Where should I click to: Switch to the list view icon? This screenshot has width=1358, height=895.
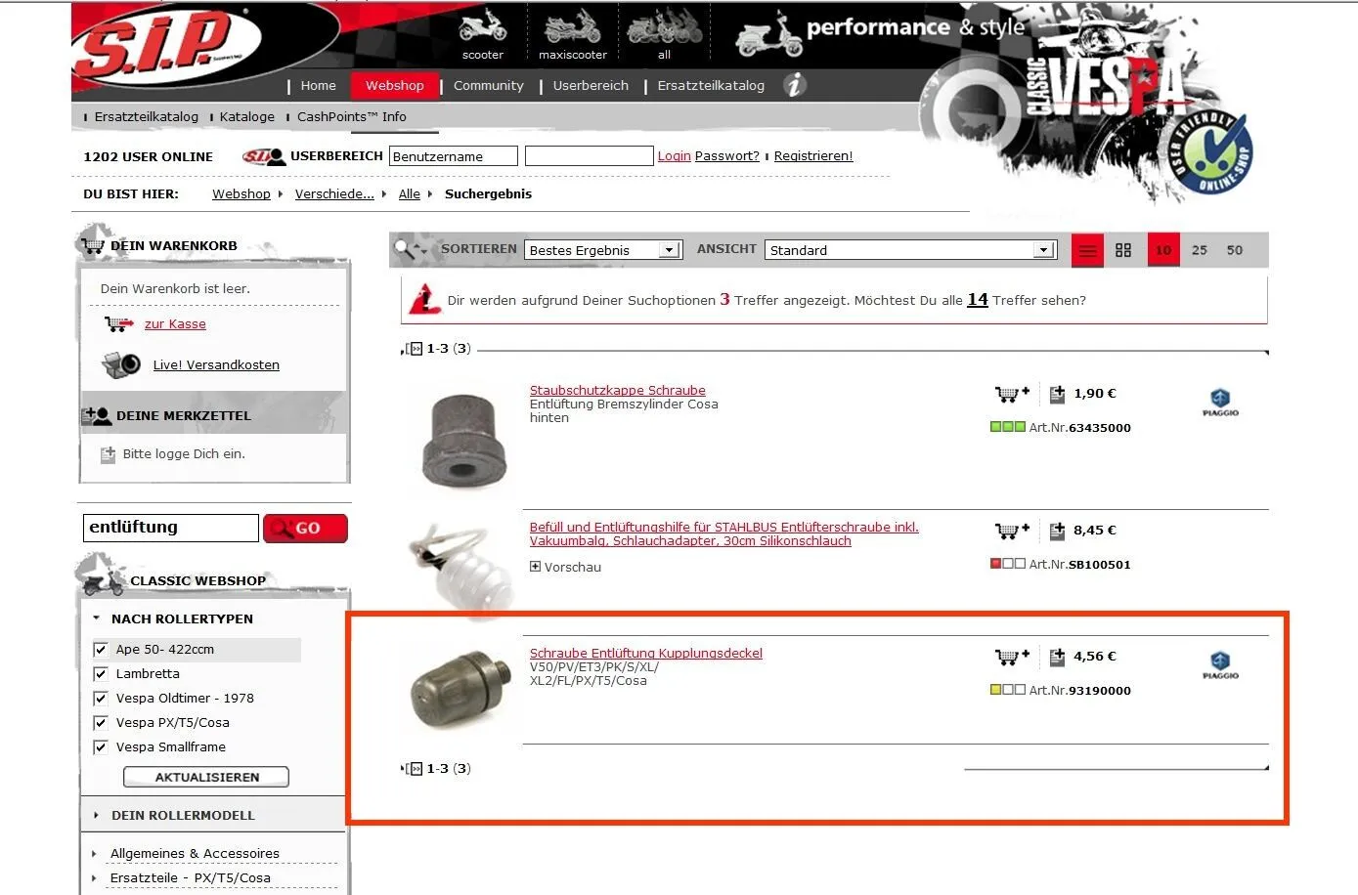pos(1087,250)
